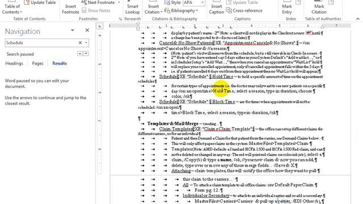Click Cross-reference button
363x204 pixels.
[244, 11]
